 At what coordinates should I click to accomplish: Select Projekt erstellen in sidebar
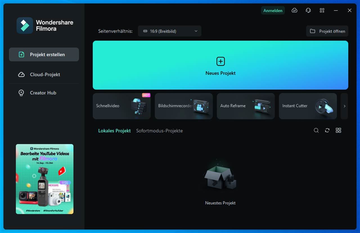[x=44, y=55]
